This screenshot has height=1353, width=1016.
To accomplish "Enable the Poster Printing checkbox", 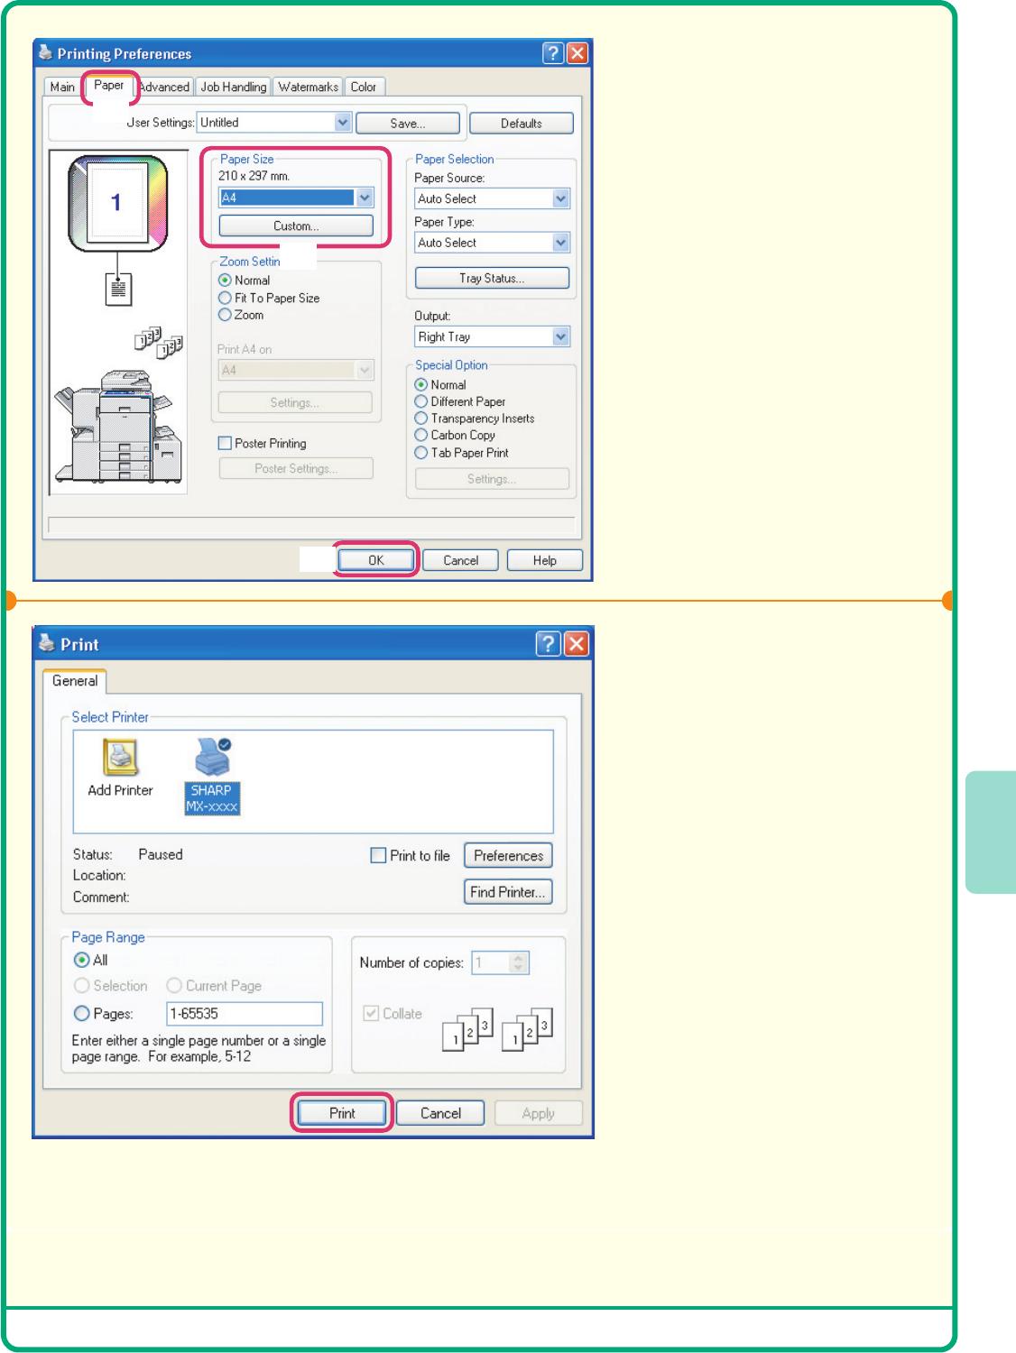I will [x=226, y=443].
